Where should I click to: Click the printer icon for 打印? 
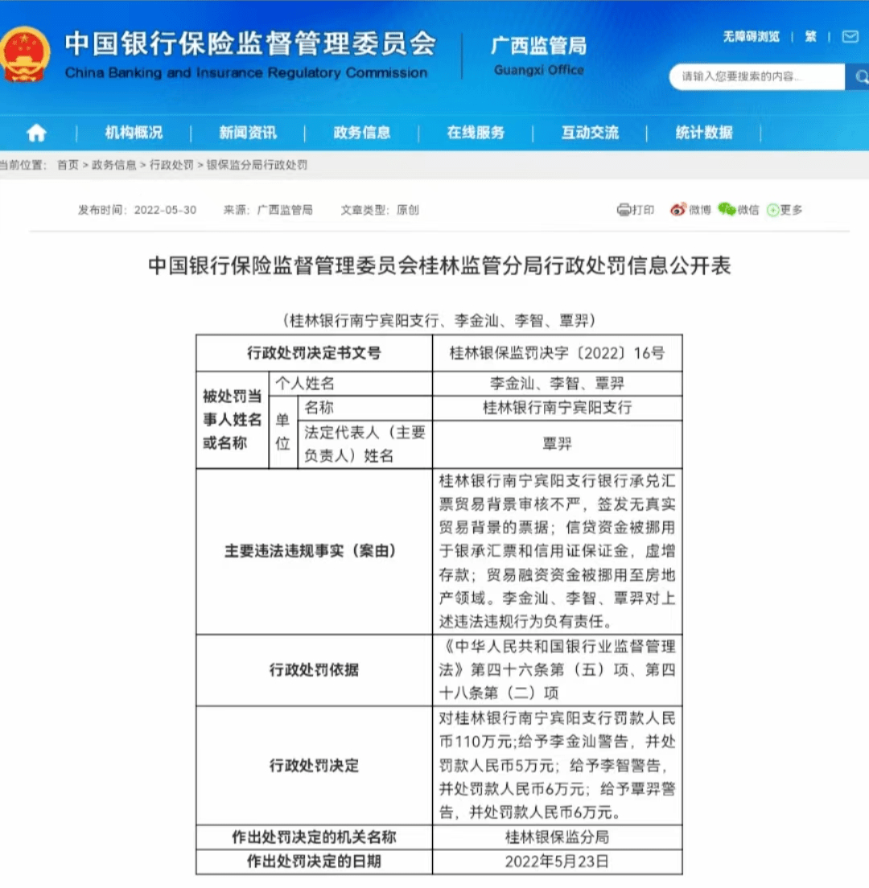tap(623, 210)
